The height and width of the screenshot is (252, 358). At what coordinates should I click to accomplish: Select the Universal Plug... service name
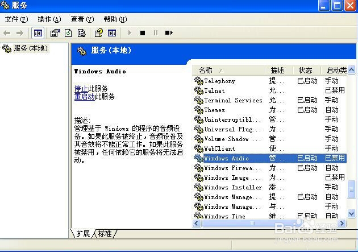tap(232, 129)
